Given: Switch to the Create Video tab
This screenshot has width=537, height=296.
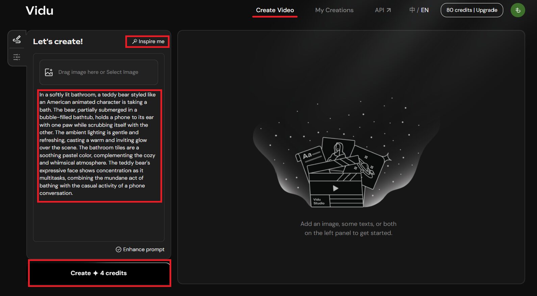Looking at the screenshot, I should (275, 10).
